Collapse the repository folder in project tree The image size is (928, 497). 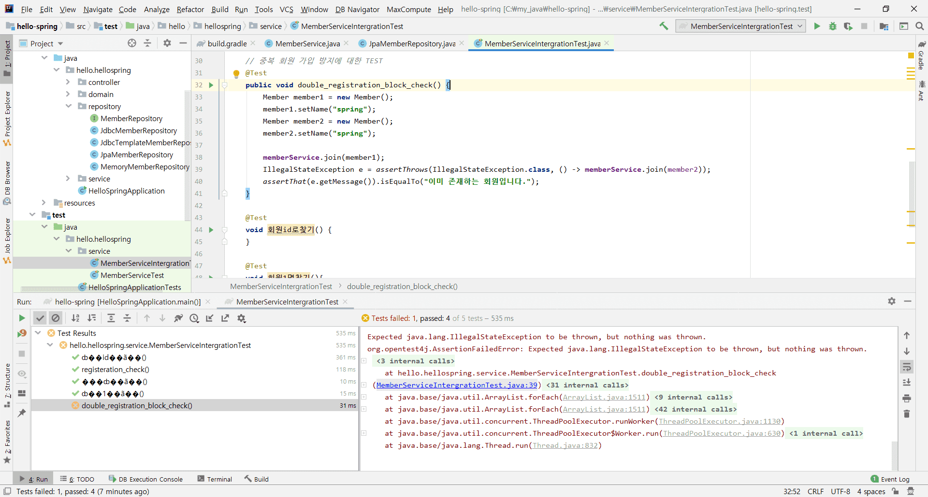(x=68, y=106)
